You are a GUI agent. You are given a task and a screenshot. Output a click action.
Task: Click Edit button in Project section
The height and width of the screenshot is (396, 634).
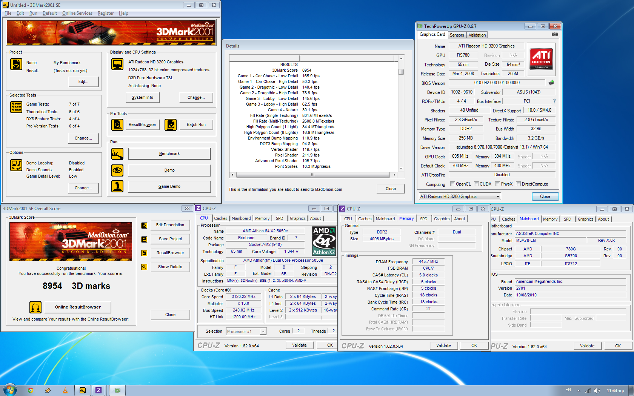click(83, 81)
